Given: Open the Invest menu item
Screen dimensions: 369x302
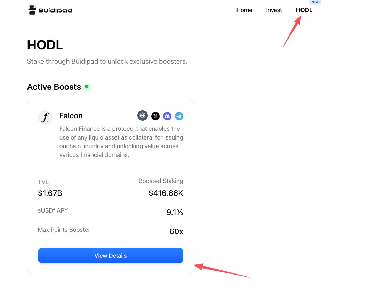Looking at the screenshot, I should click(274, 10).
